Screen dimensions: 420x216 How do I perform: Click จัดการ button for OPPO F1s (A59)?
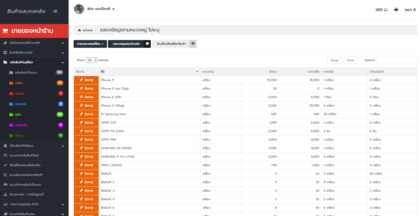pos(86,131)
